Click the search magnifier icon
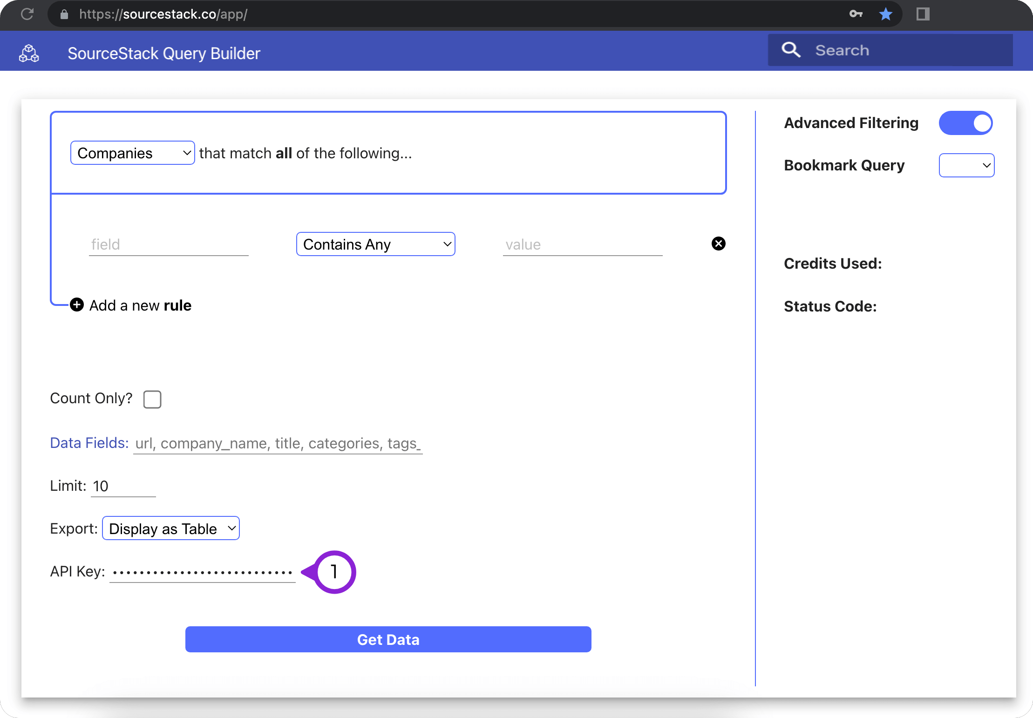The height and width of the screenshot is (718, 1033). tap(792, 50)
